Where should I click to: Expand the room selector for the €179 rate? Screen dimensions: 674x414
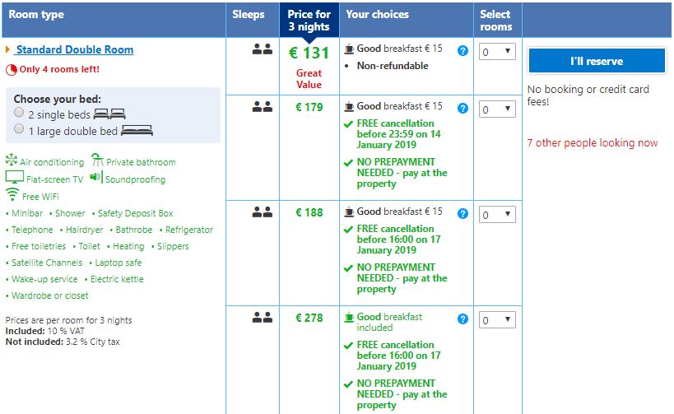[497, 109]
